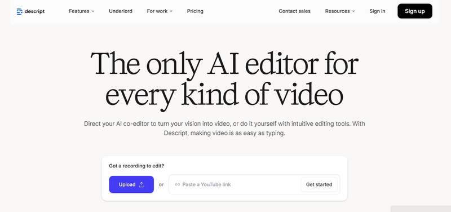The image size is (451, 212).
Task: Go to the Underlord page
Action: click(x=121, y=11)
